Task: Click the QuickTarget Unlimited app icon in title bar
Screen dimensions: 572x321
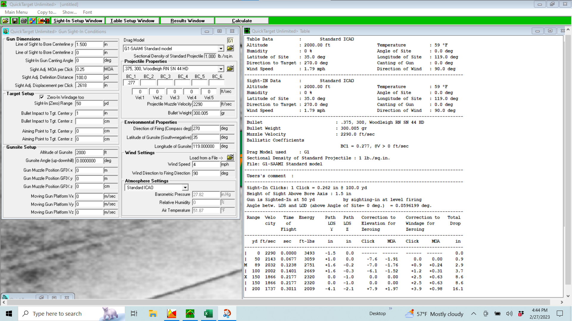Action: pos(4,4)
